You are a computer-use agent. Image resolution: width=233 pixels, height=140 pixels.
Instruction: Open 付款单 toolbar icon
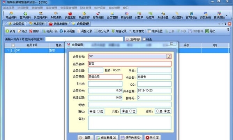[139, 16]
